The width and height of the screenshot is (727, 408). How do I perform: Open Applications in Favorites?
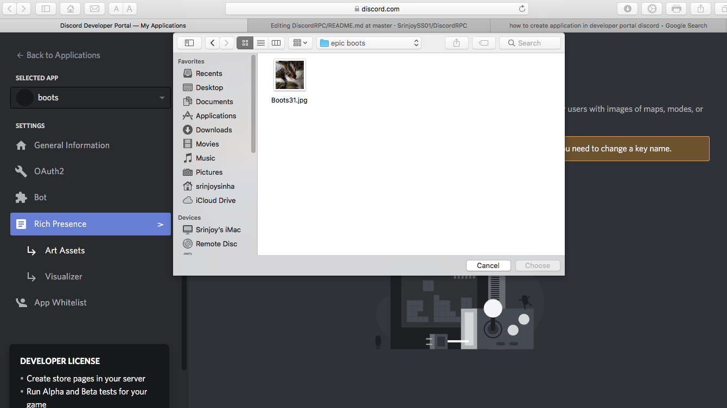click(216, 116)
